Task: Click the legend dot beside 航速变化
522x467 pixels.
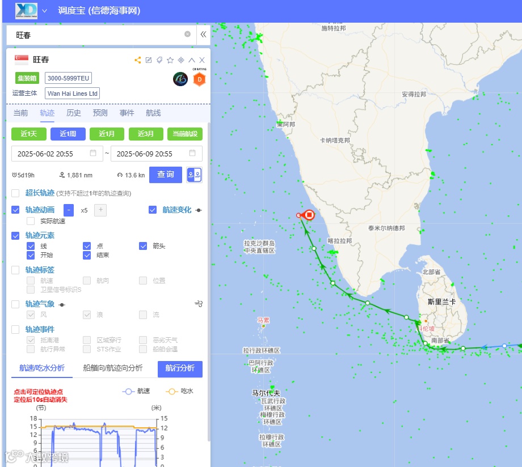Action: click(x=199, y=210)
